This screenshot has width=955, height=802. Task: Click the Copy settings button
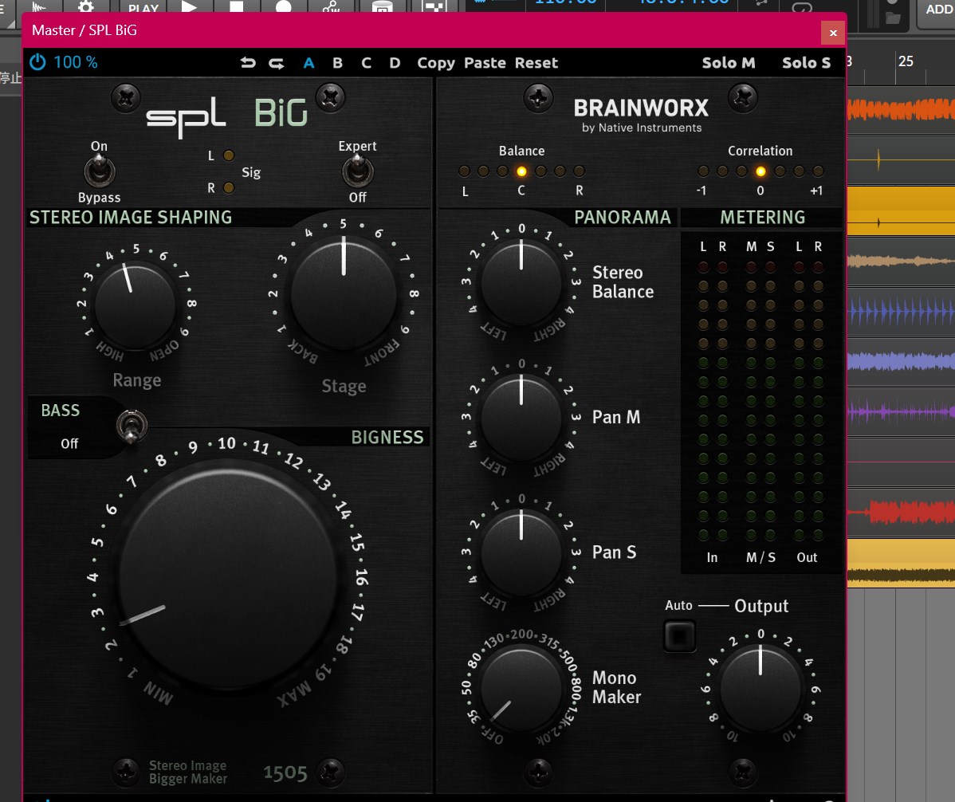(436, 63)
